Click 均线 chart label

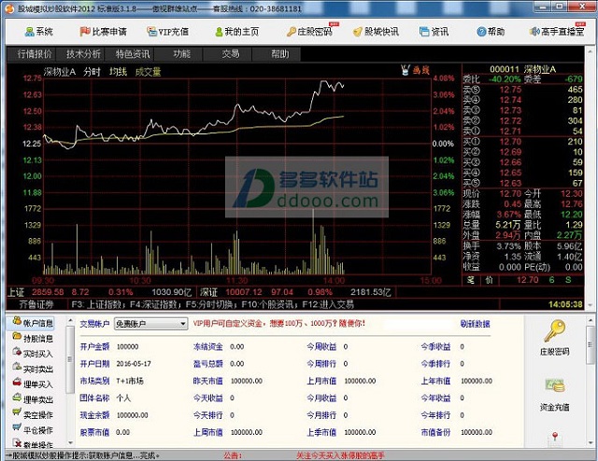[x=118, y=72]
